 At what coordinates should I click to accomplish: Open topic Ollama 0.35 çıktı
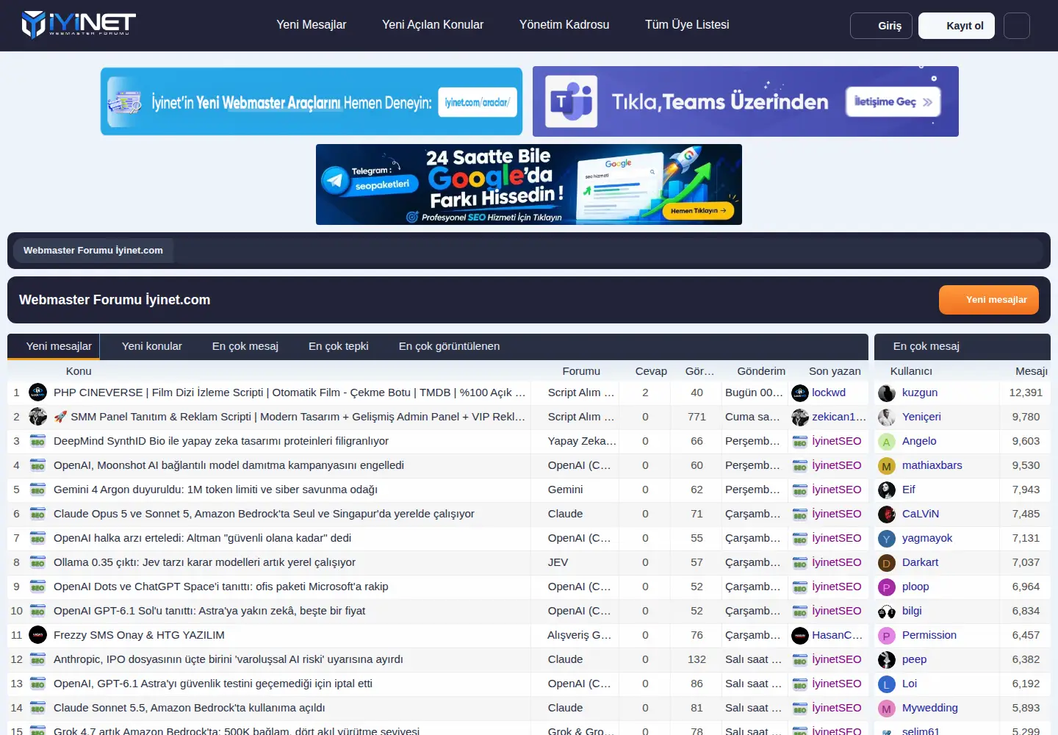tap(204, 562)
